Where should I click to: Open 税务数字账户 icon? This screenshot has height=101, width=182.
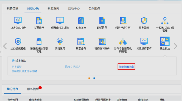[102, 41]
